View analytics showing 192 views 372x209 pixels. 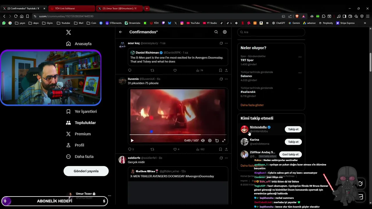tap(200, 149)
